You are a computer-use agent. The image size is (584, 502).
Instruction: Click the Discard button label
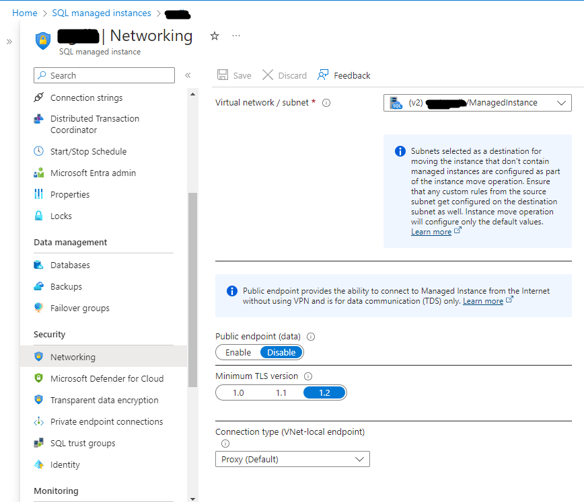coord(293,75)
